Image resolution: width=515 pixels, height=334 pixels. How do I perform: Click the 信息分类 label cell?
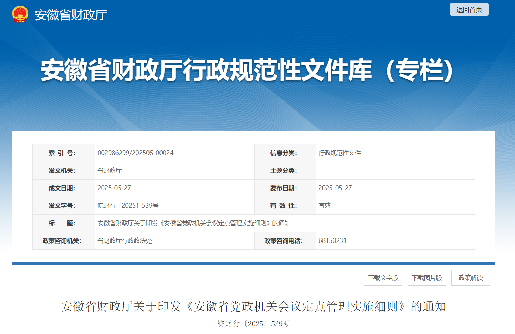(285, 153)
